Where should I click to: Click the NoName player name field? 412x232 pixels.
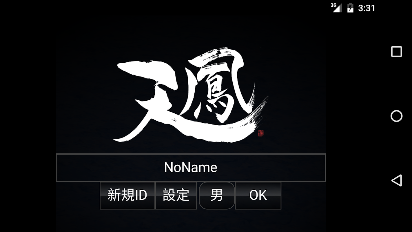[x=191, y=168]
